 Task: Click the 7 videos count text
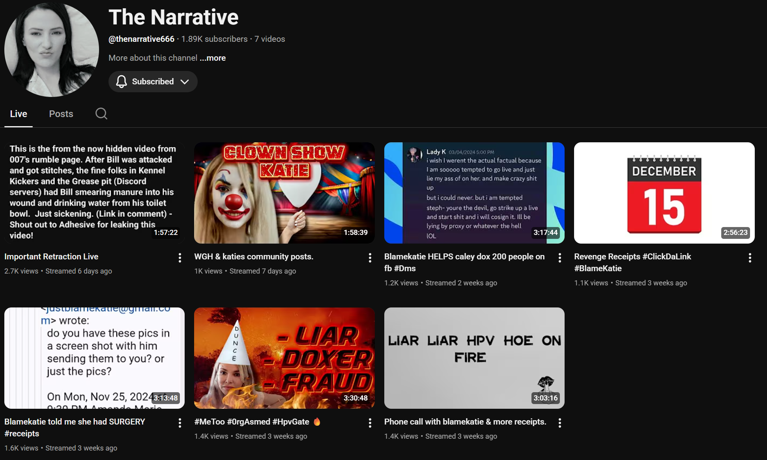click(x=269, y=39)
